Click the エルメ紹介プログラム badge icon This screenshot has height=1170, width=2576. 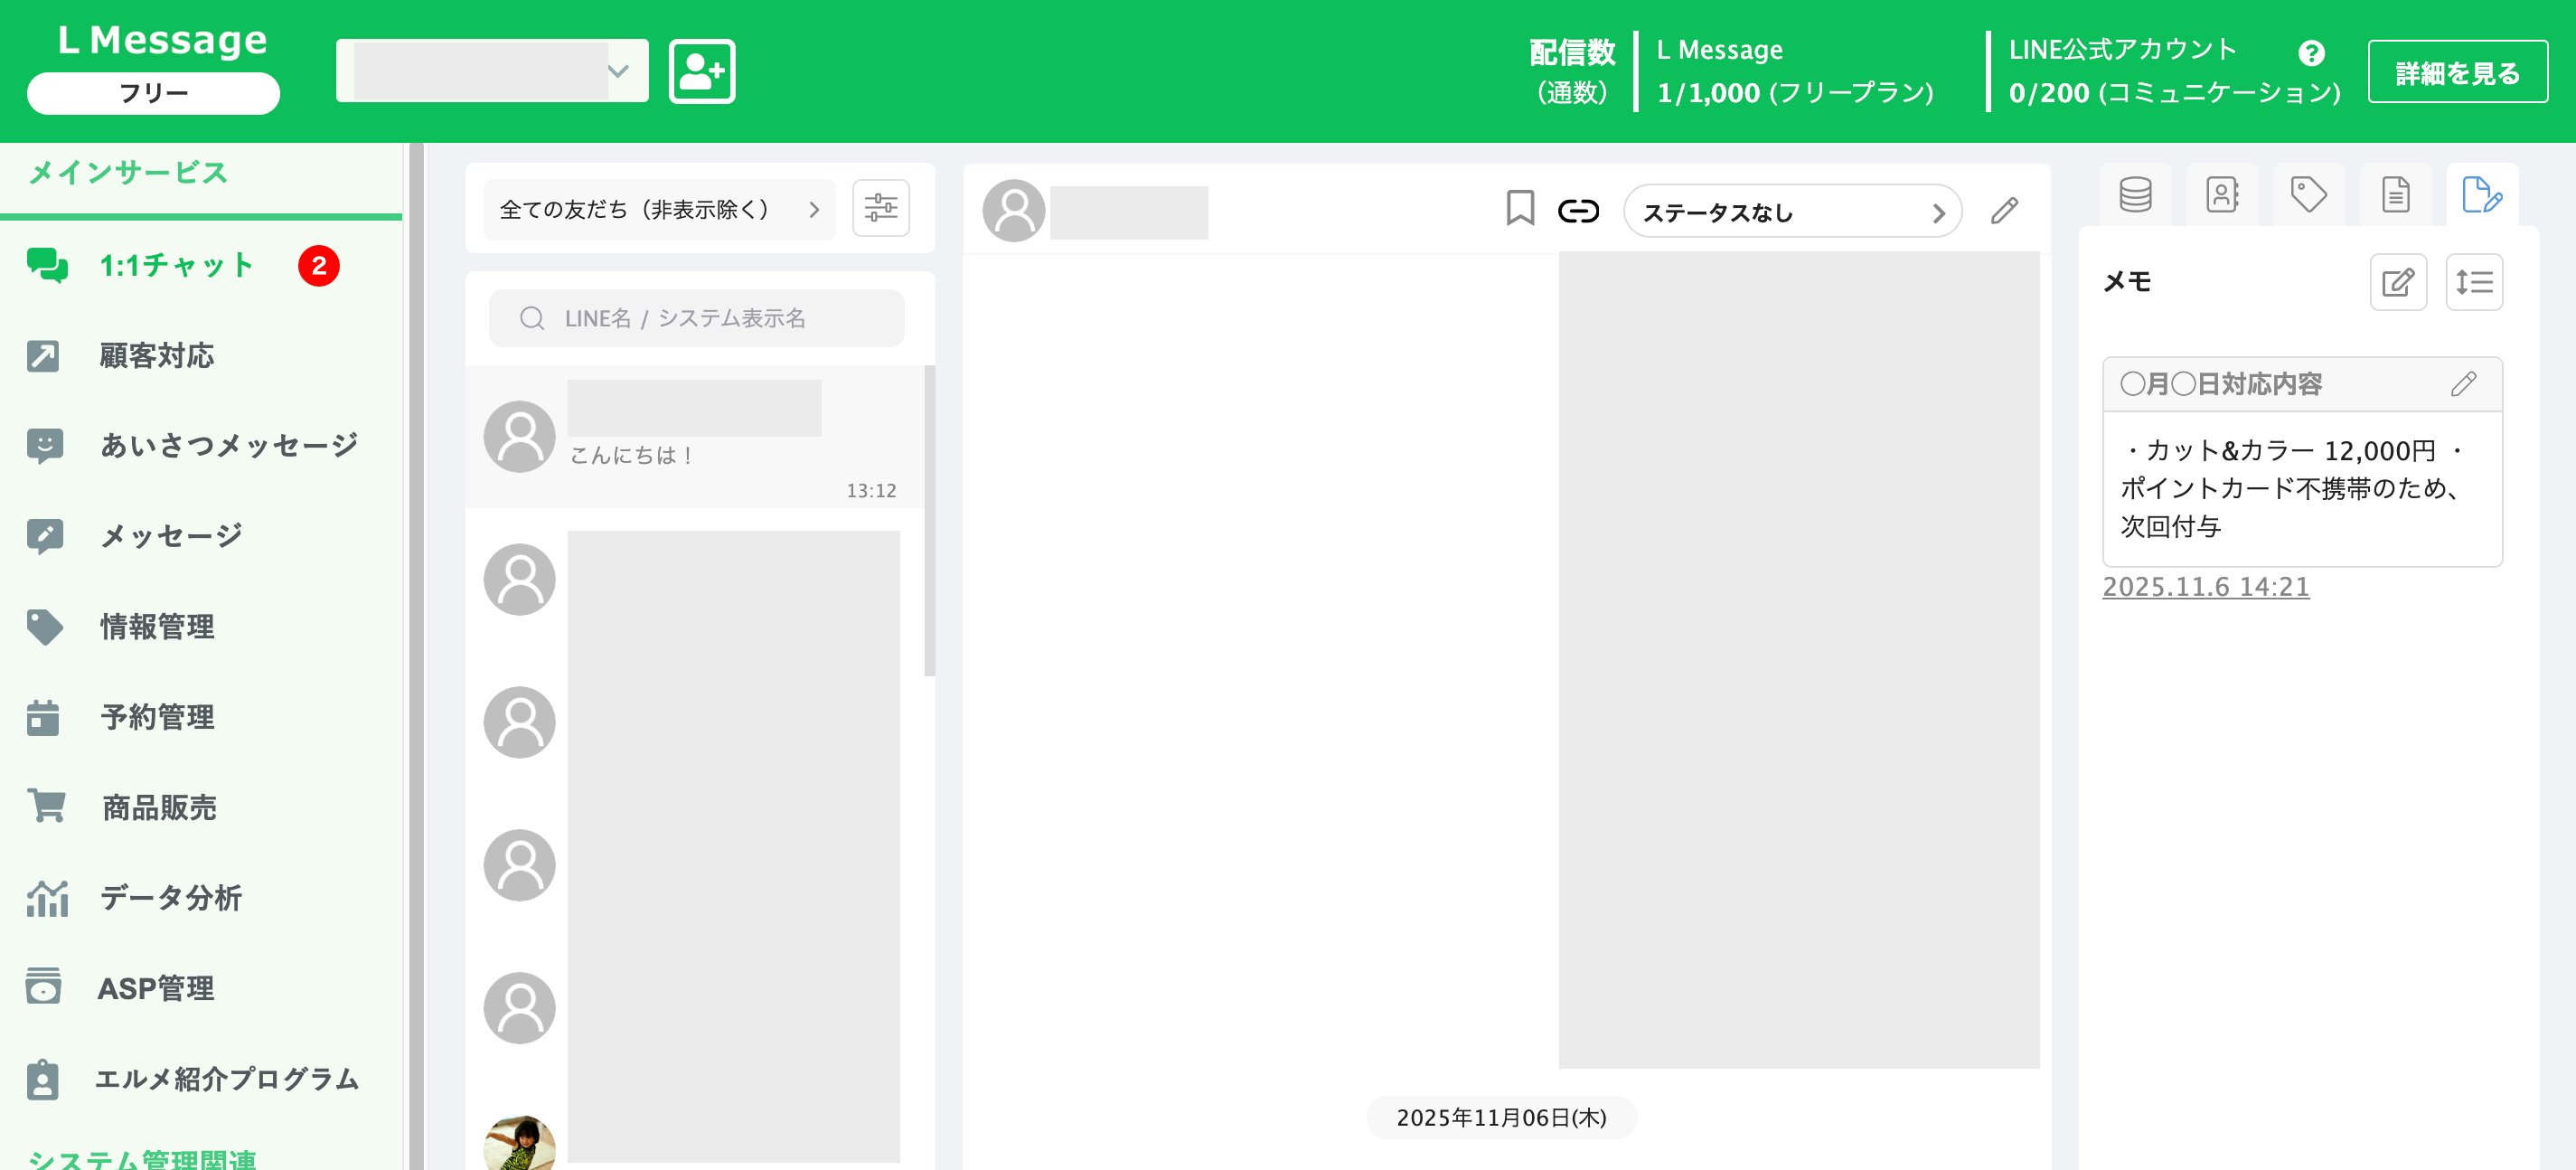tap(43, 1080)
